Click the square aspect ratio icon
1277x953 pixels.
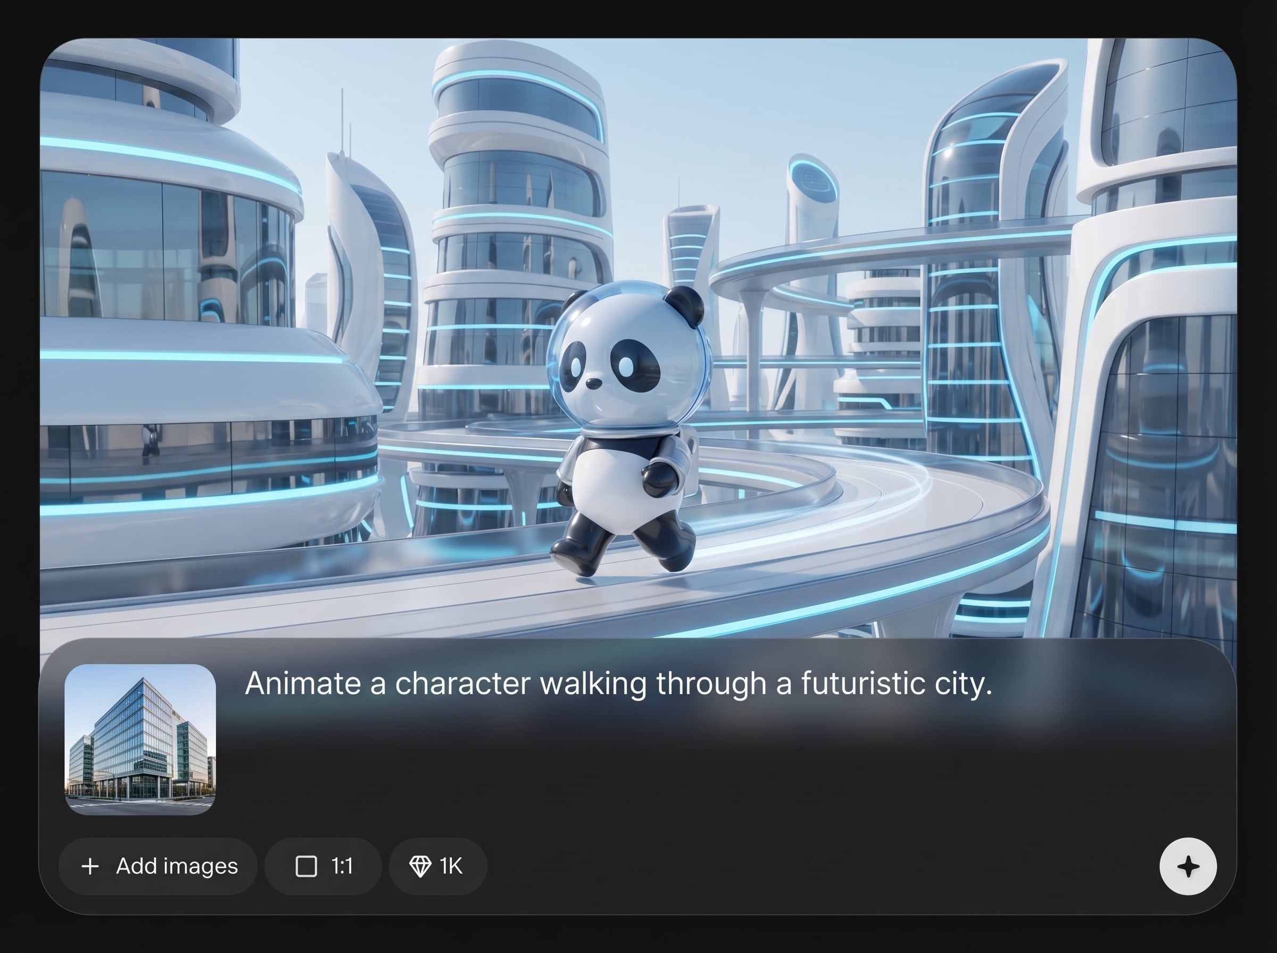point(306,866)
